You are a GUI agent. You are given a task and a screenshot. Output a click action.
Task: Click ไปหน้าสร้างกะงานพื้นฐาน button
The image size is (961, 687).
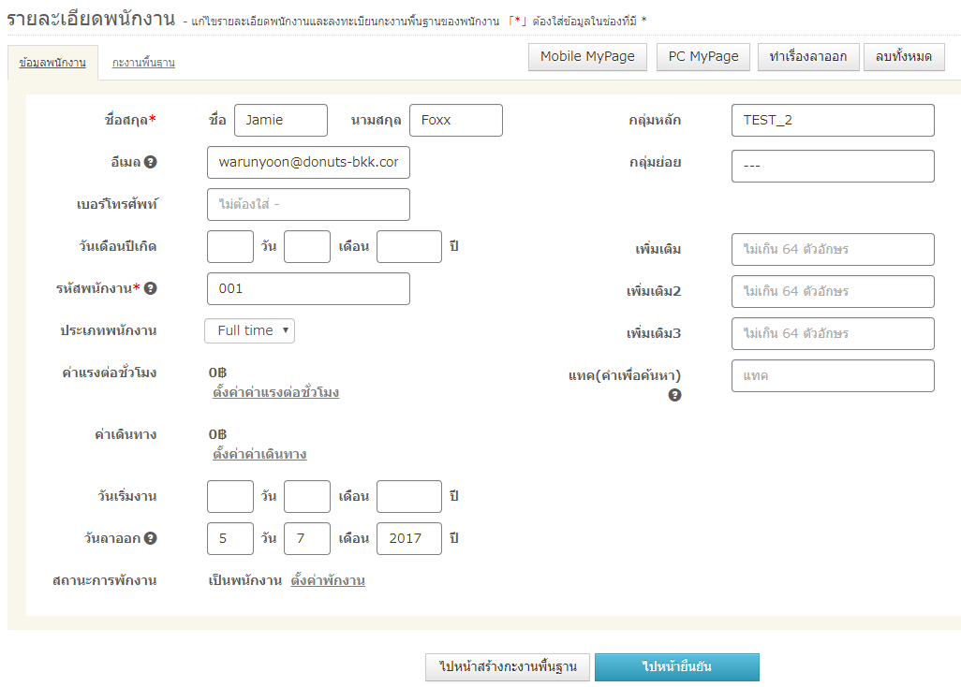pos(508,667)
